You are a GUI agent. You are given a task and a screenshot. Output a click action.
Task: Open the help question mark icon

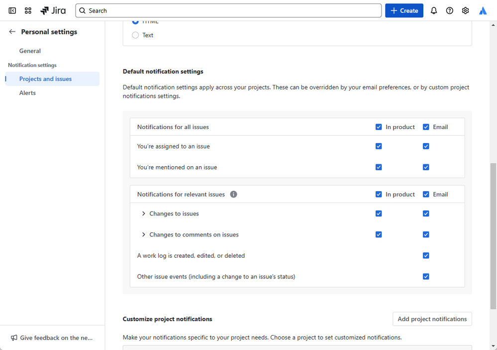click(x=450, y=10)
